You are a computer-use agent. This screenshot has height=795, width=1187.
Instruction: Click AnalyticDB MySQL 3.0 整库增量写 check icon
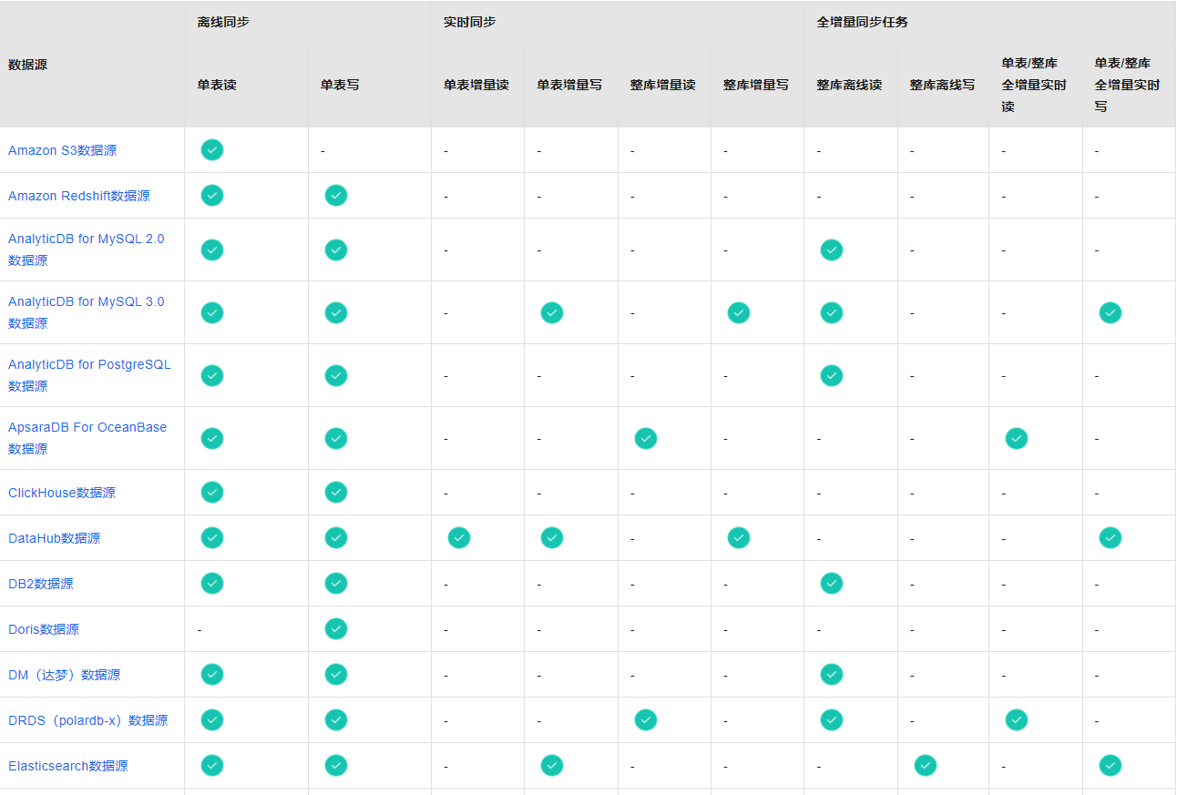click(739, 312)
